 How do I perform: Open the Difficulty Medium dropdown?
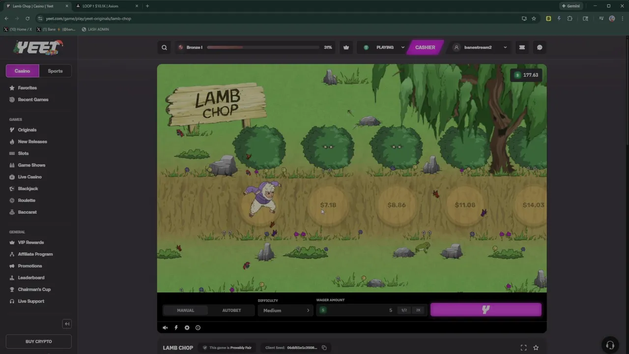coord(286,310)
